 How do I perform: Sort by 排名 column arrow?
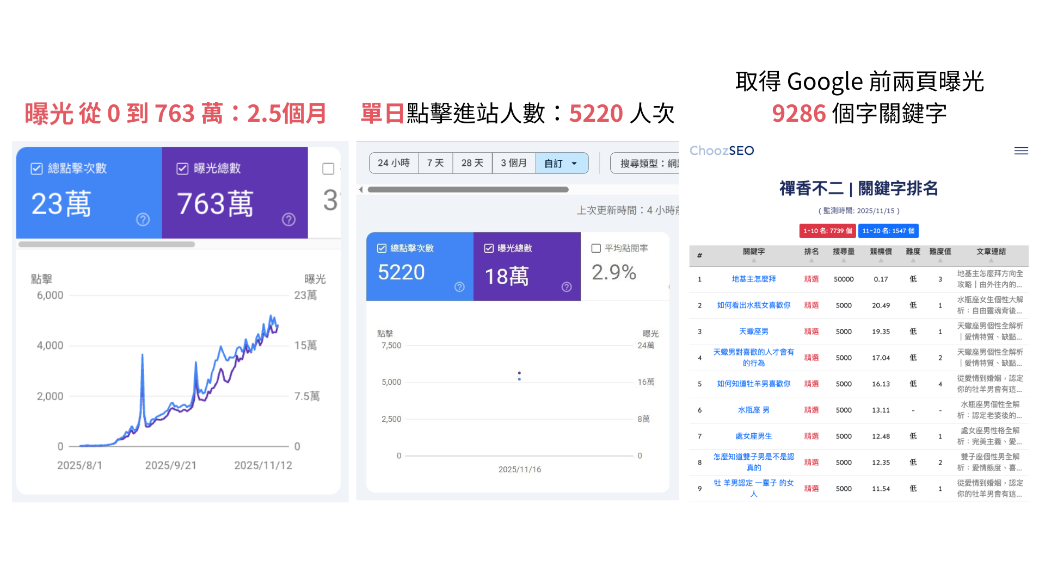pos(811,260)
